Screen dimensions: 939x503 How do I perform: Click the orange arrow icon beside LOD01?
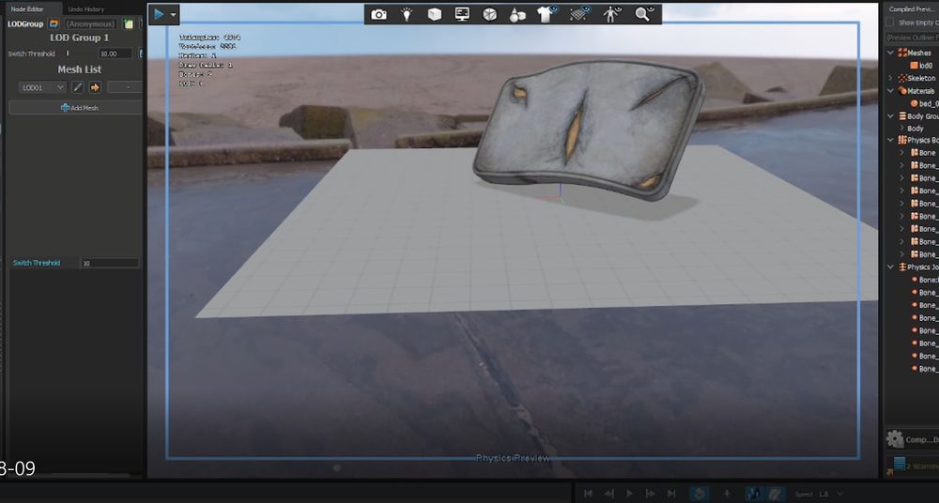95,87
